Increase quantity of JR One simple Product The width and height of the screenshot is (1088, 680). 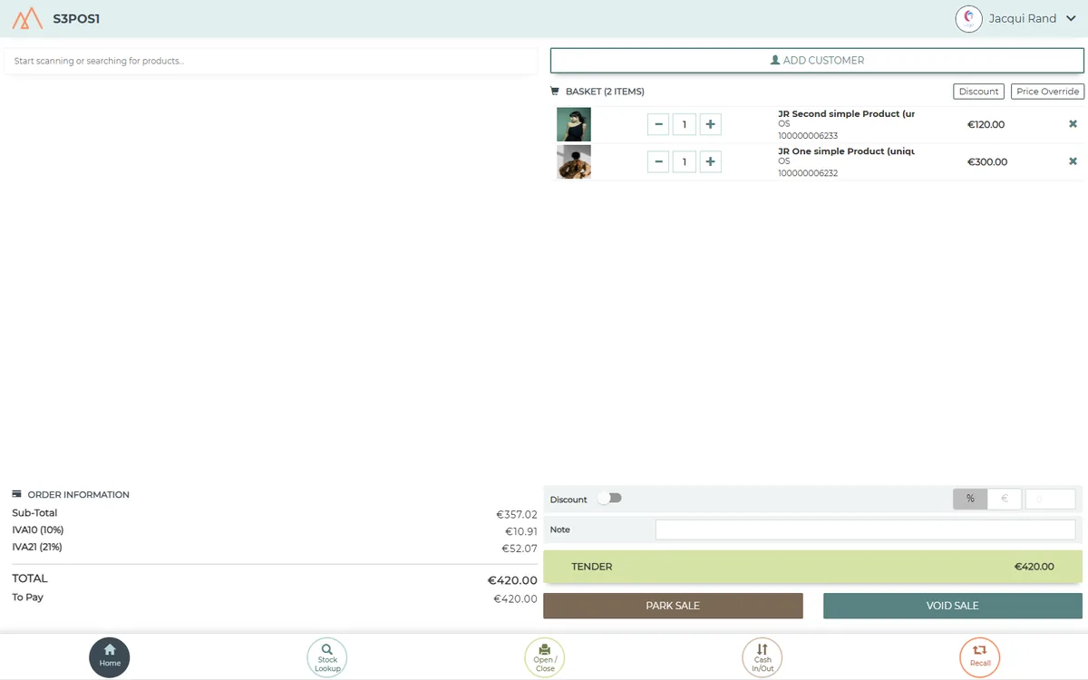tap(711, 162)
